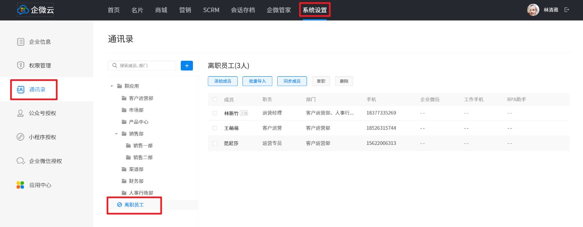The image size is (583, 227).
Task: Collapse the 销售部 department arrow
Action: click(x=117, y=134)
